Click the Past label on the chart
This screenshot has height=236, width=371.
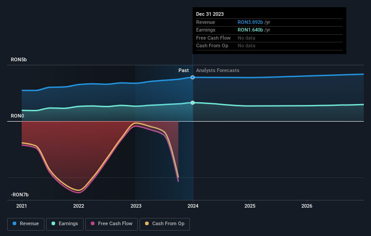pyautogui.click(x=183, y=70)
